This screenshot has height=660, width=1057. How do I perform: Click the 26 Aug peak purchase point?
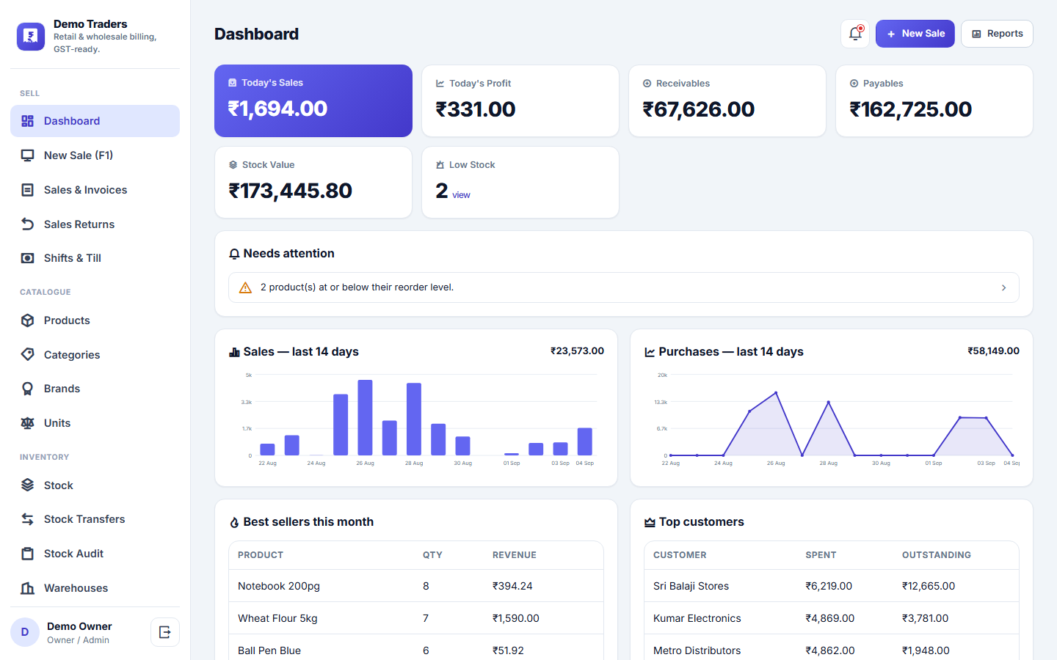pyautogui.click(x=776, y=393)
